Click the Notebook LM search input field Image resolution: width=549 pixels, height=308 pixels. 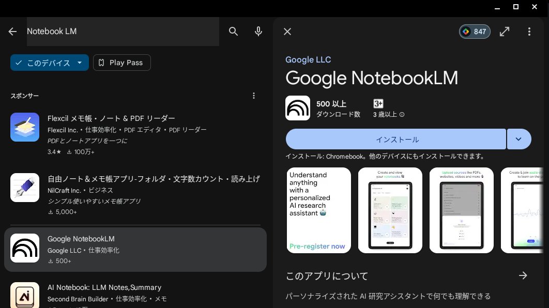pos(123,32)
